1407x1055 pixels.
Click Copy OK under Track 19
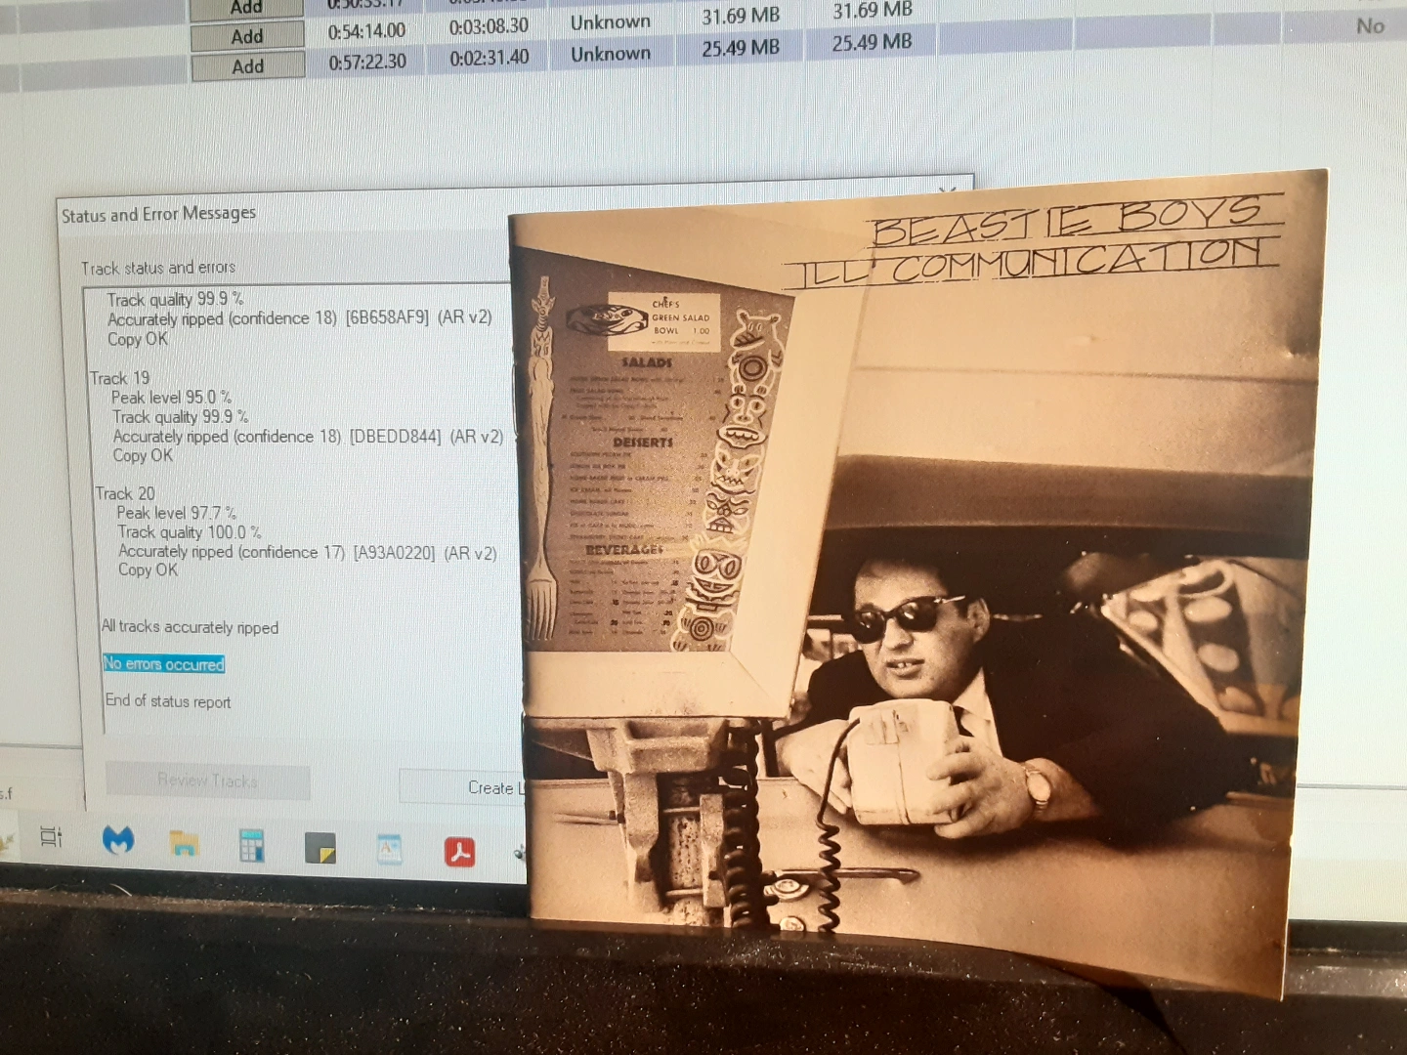(143, 455)
